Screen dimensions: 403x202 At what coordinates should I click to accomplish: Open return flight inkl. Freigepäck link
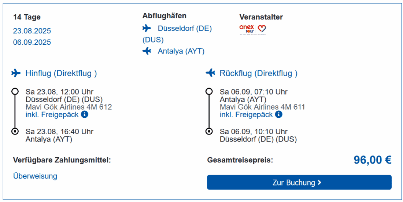tap(246, 115)
